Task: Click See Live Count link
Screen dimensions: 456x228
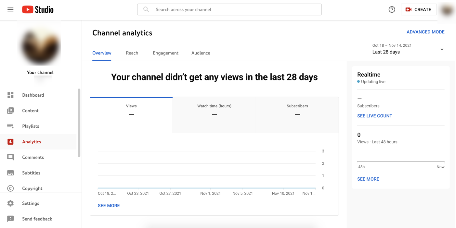Action: coord(375,116)
